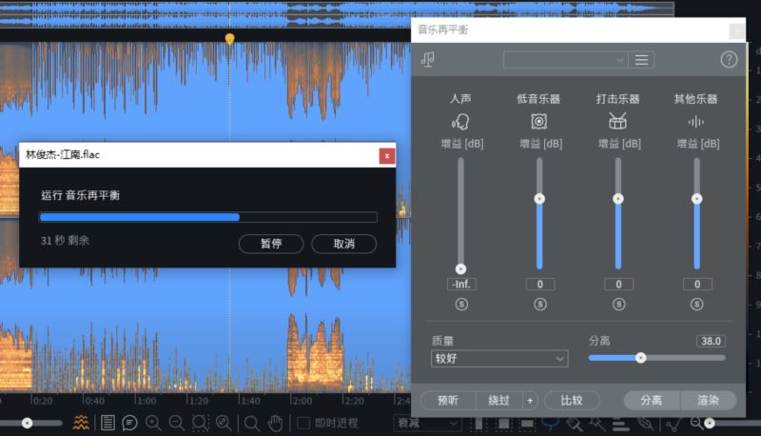The height and width of the screenshot is (436, 761).
Task: Enable the 即时进程 checkbox
Action: coord(303,423)
